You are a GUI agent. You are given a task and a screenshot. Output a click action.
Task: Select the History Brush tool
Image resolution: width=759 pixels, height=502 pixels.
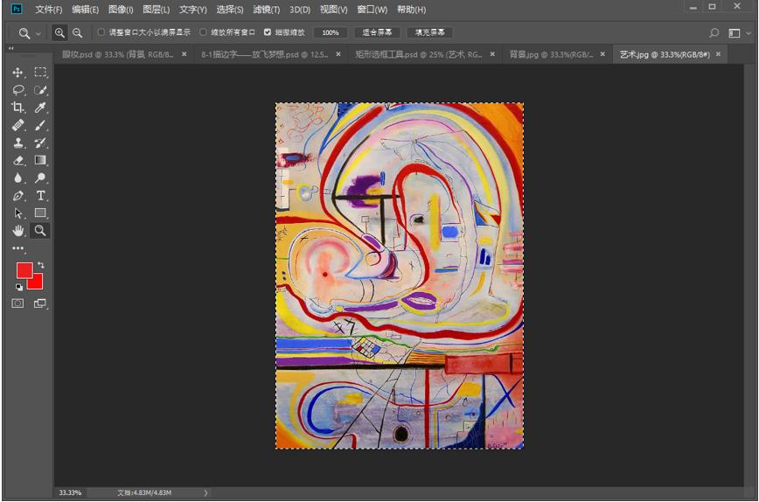click(x=40, y=143)
